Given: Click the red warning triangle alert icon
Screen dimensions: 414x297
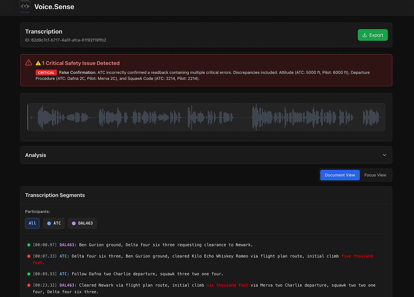Looking at the screenshot, I should [28, 62].
